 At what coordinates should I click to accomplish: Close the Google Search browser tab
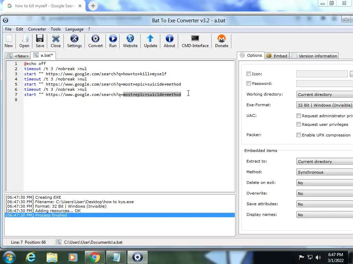click(x=80, y=6)
